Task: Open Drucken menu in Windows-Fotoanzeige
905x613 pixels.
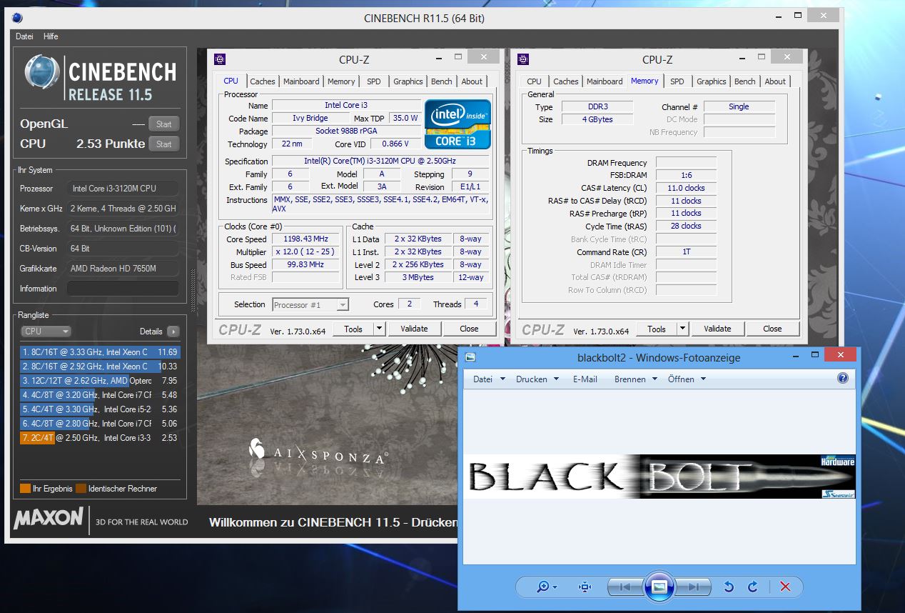Action: click(x=537, y=379)
